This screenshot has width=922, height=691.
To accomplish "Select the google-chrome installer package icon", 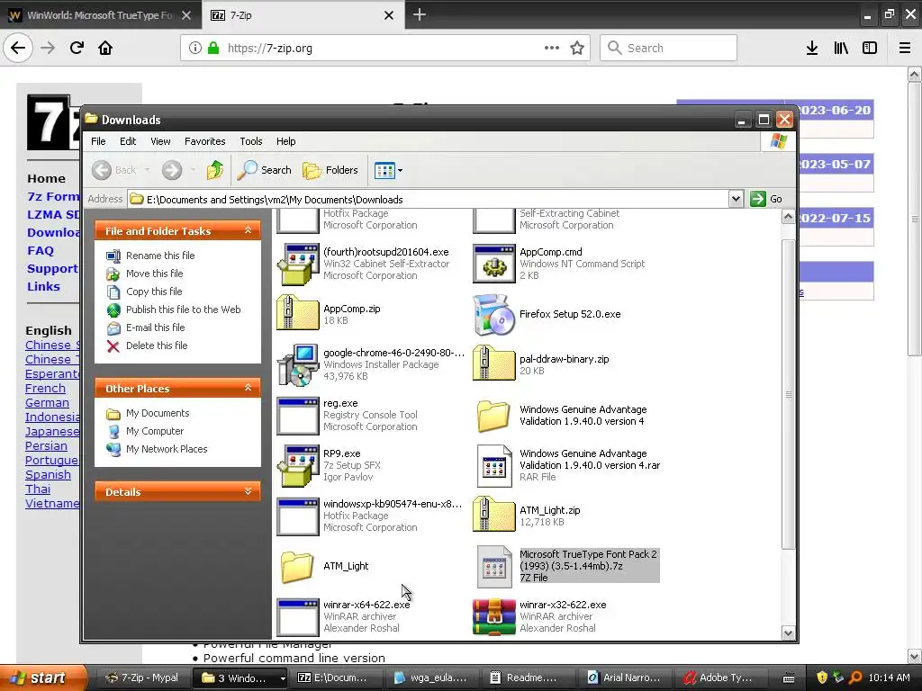I will 297,365.
